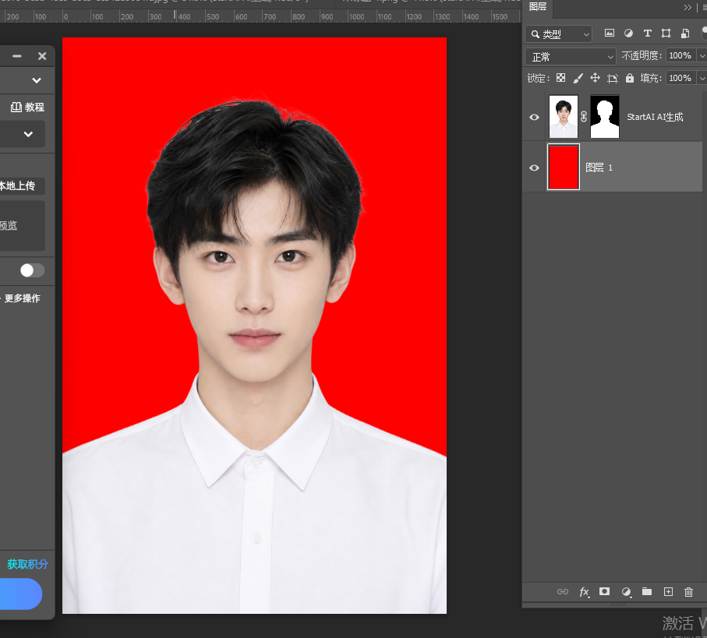Add a layer mask icon

[x=605, y=591]
